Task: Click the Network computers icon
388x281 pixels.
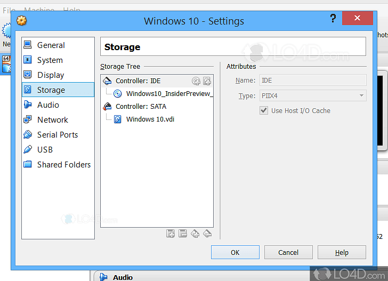Action: [x=28, y=119]
